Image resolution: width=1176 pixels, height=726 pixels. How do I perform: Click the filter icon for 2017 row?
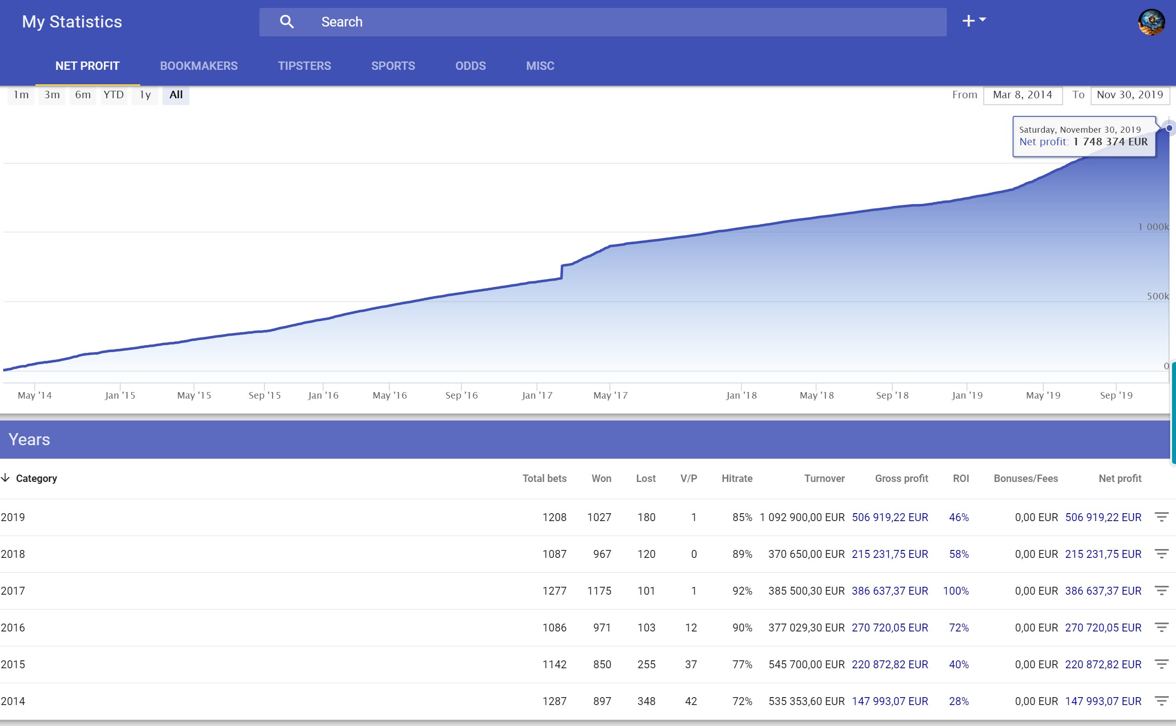coord(1161,590)
